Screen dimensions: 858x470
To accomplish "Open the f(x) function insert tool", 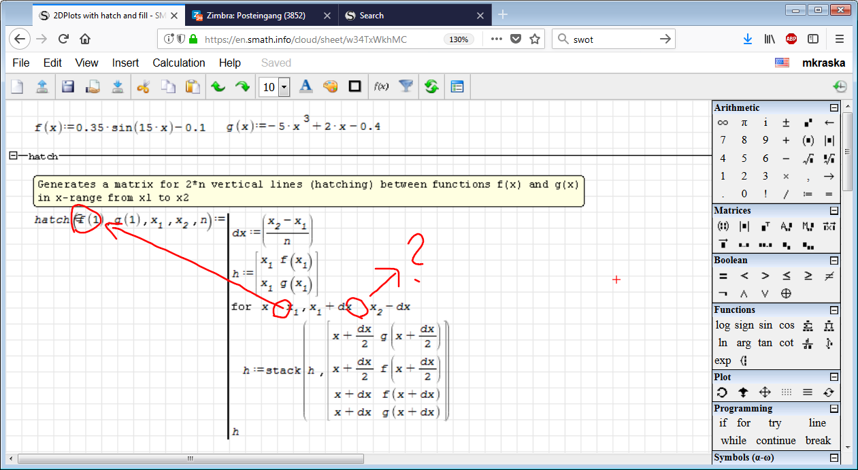I will tap(381, 86).
